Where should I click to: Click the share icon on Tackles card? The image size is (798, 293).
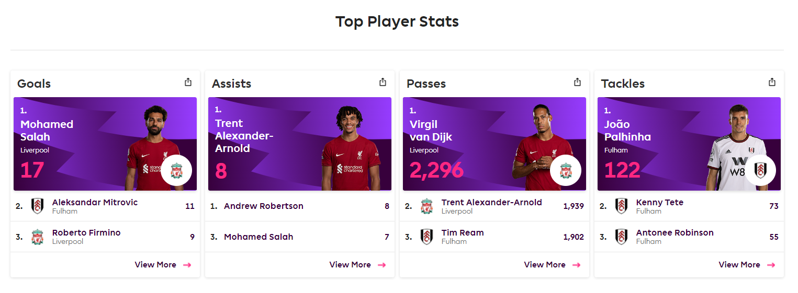772,82
